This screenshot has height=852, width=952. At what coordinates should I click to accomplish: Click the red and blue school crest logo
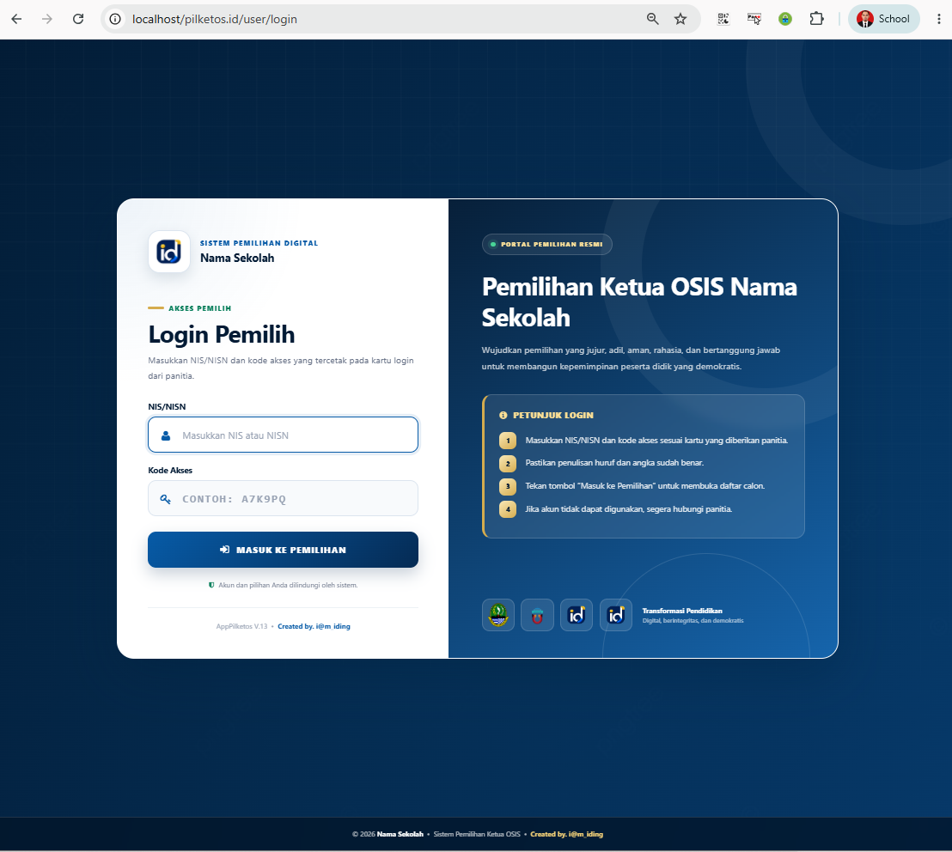537,615
